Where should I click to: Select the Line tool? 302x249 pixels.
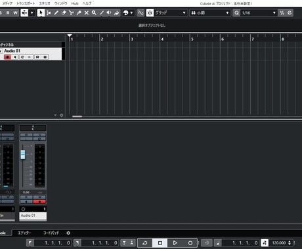(102, 13)
